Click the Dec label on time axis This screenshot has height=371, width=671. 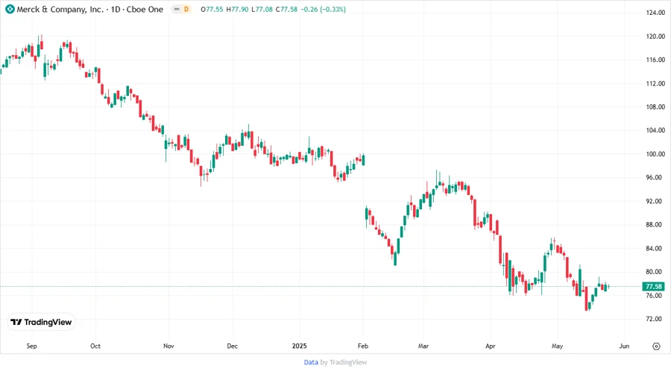(233, 346)
